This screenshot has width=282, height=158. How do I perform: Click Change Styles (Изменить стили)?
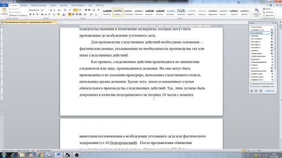[256, 12]
